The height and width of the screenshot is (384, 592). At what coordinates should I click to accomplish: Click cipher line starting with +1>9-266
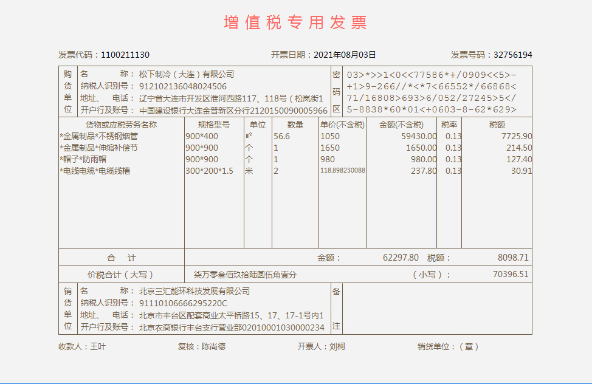pos(432,86)
